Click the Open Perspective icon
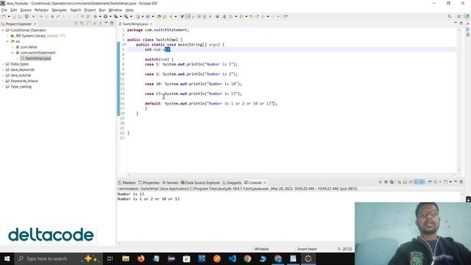 click(x=459, y=16)
